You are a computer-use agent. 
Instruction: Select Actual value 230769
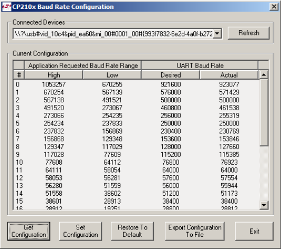[229, 131]
